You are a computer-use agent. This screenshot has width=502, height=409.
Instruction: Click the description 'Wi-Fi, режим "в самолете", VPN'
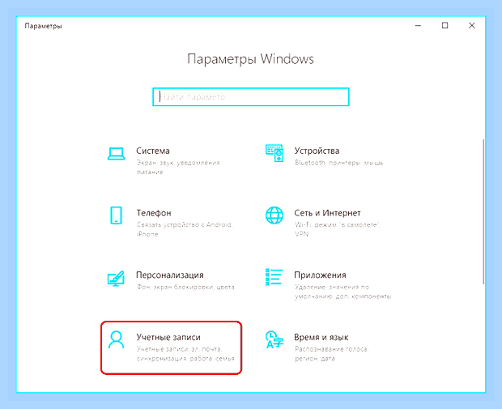coord(338,229)
